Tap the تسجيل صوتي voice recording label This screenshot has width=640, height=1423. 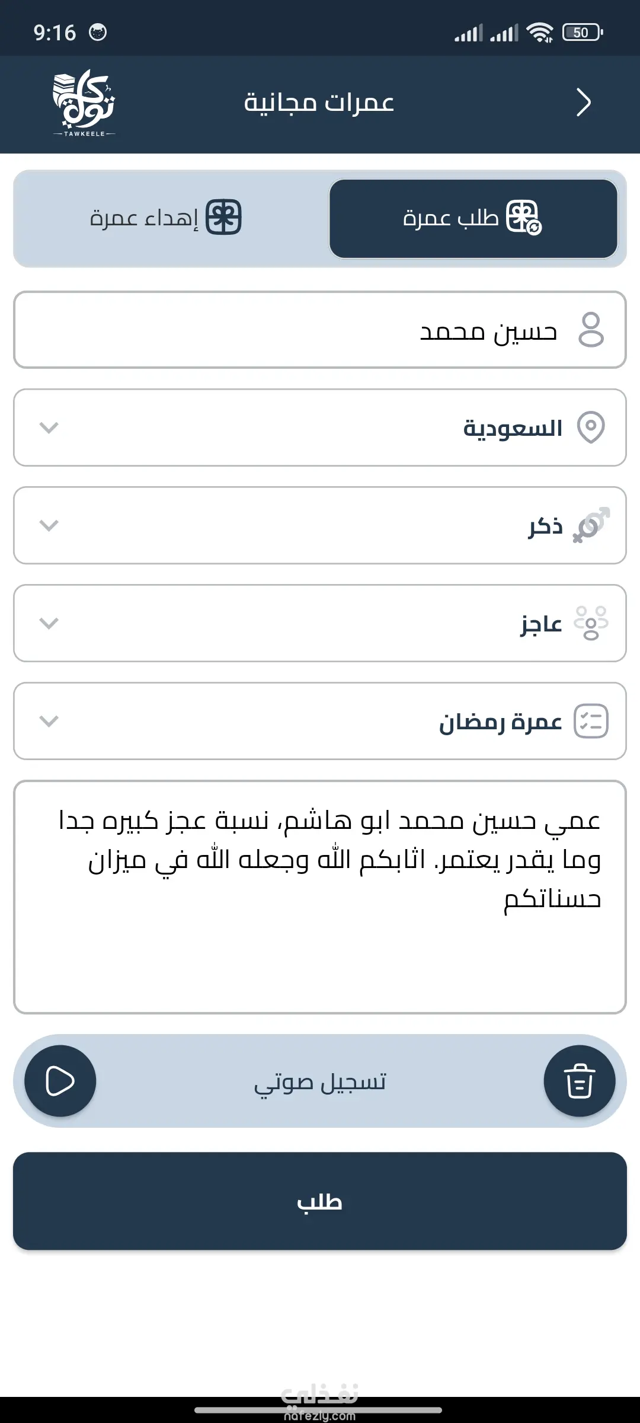[320, 1082]
